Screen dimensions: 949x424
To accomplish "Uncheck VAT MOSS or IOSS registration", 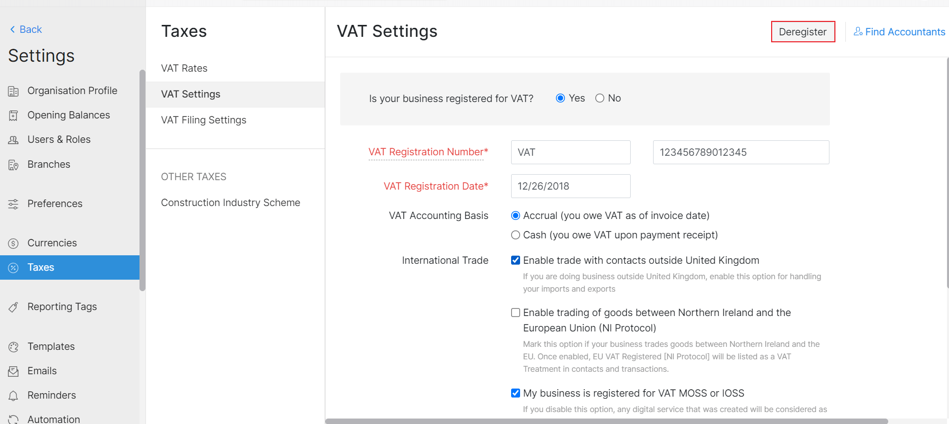I will coord(516,393).
